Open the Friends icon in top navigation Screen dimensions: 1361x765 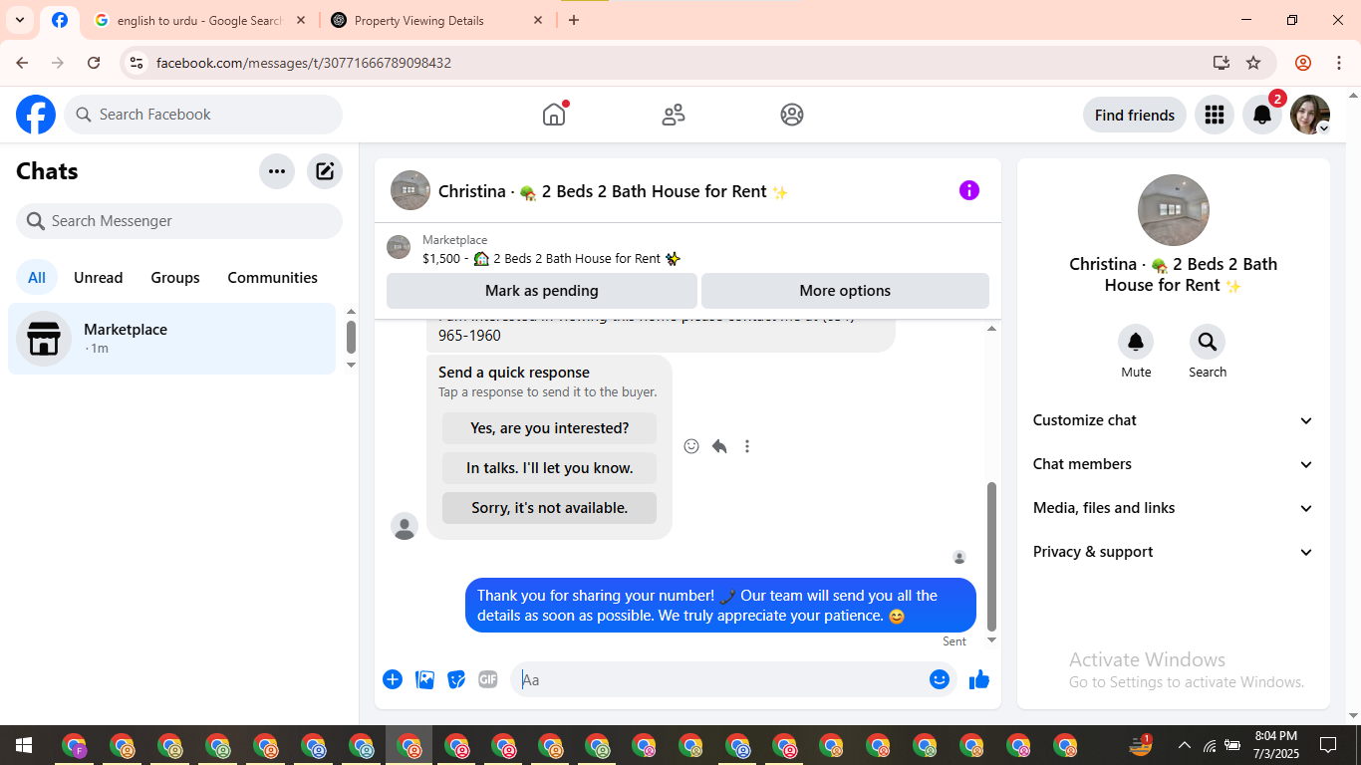[x=674, y=115]
